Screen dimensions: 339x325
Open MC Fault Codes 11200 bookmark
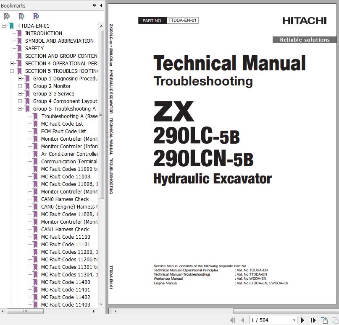click(x=69, y=252)
